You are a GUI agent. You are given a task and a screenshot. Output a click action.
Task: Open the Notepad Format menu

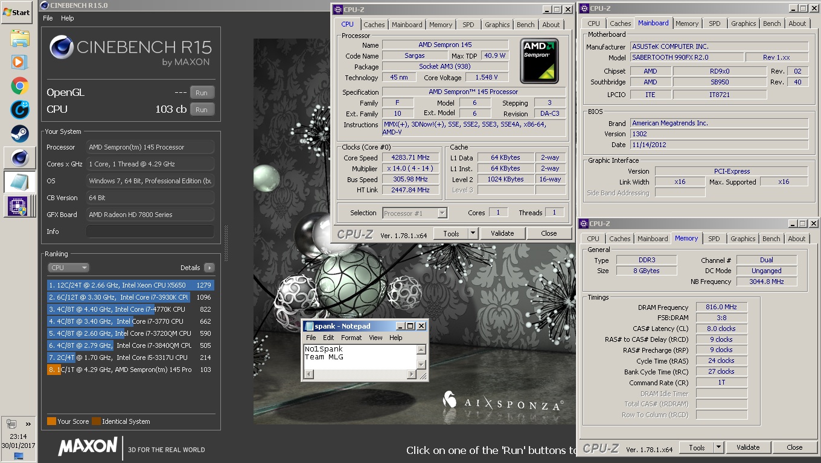(x=351, y=338)
